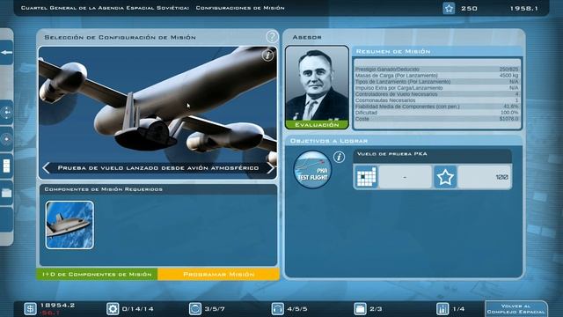Click the cosmonaut helmet icon in bottom bar
The width and height of the screenshot is (563, 317).
click(195, 309)
